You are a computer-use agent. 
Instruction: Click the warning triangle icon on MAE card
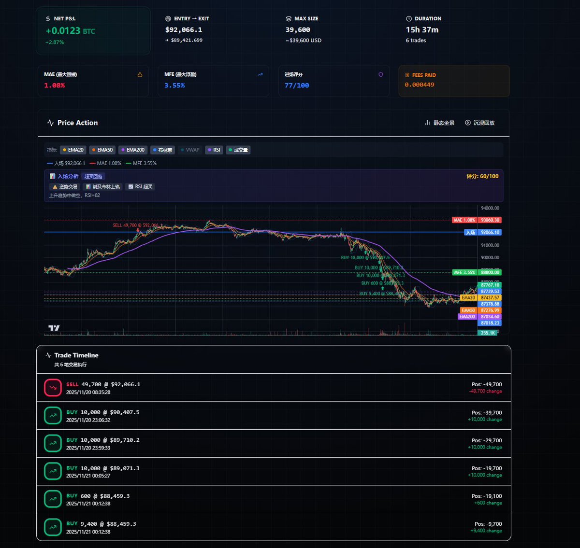click(140, 75)
